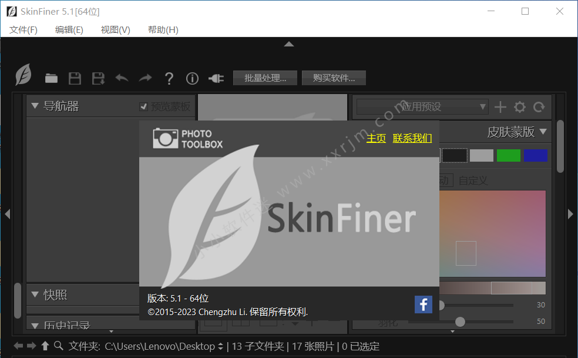Image resolution: width=578 pixels, height=358 pixels.
Task: Collapse the left panel with the left arrow
Action: (8, 214)
